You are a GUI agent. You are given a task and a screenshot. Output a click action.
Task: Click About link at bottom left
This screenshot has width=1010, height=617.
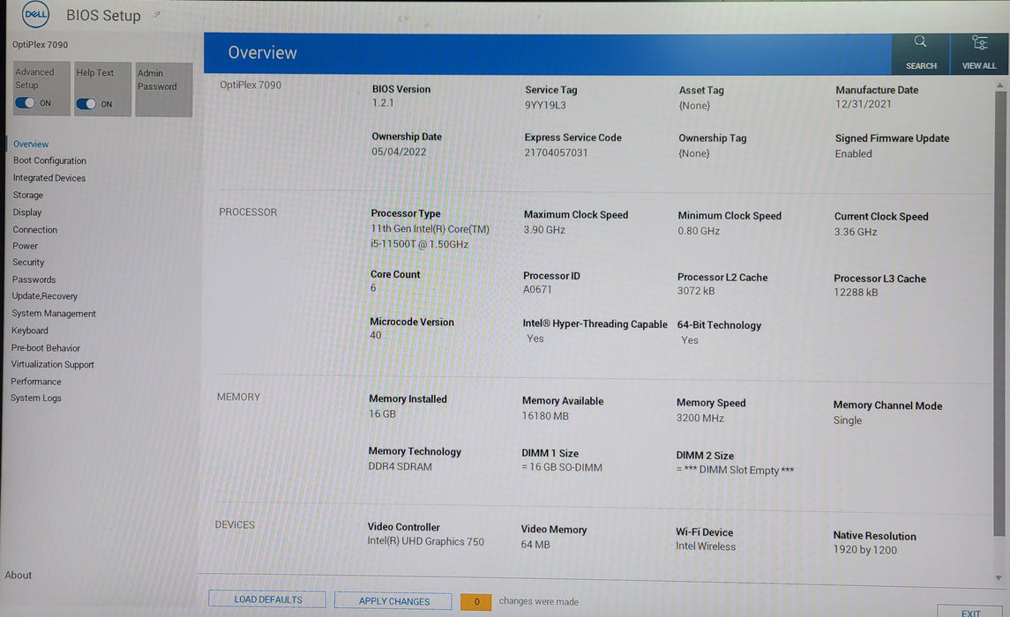(x=18, y=576)
